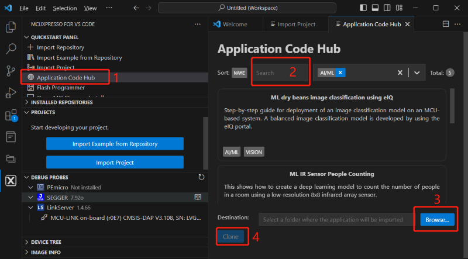The image size is (468, 259).
Task: Open the Extensions view
Action: [11, 115]
